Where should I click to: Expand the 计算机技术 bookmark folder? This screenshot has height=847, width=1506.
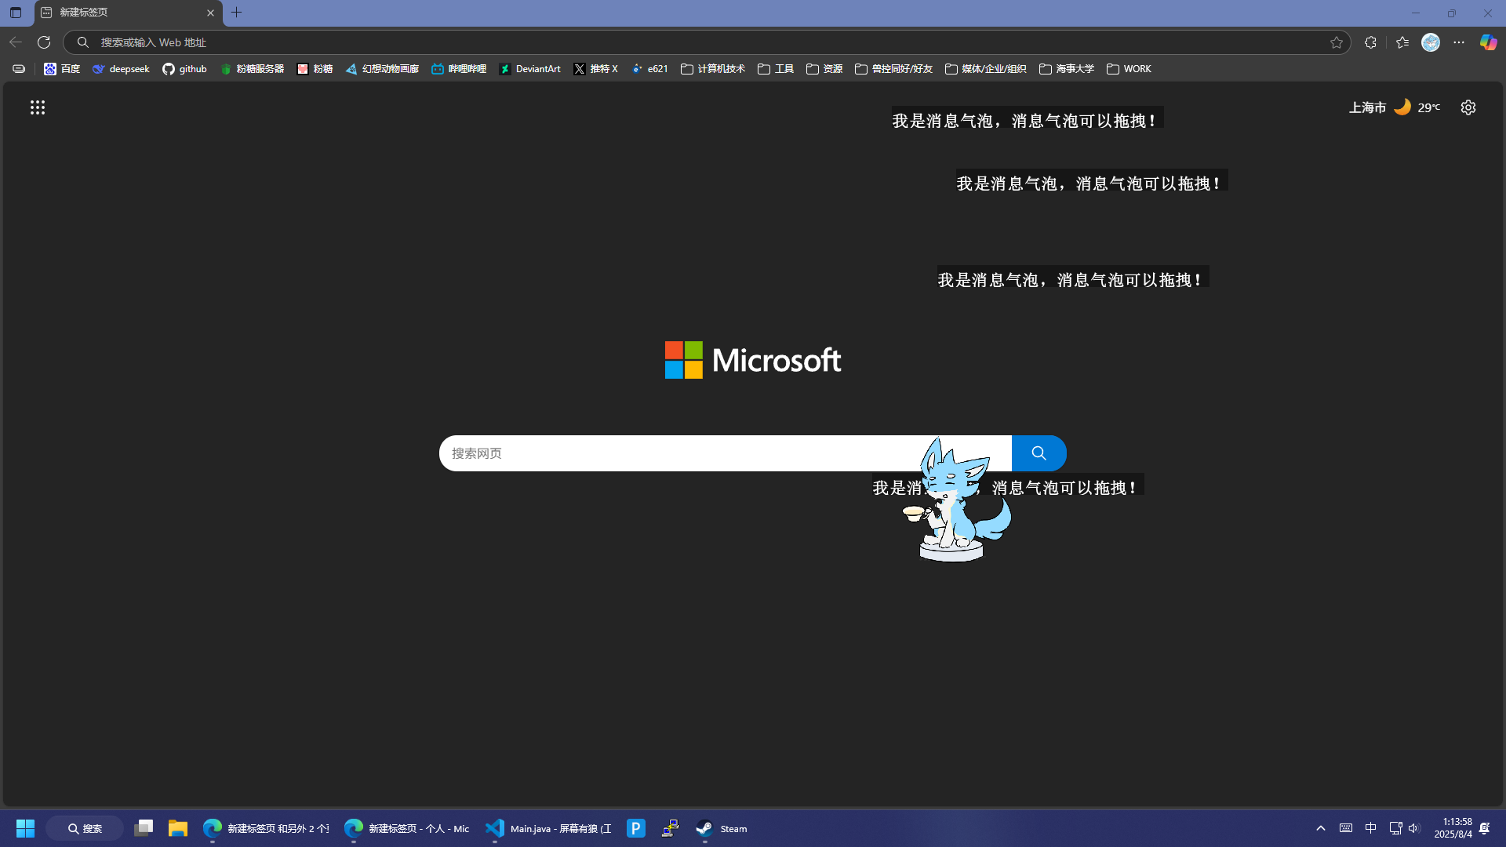(712, 69)
